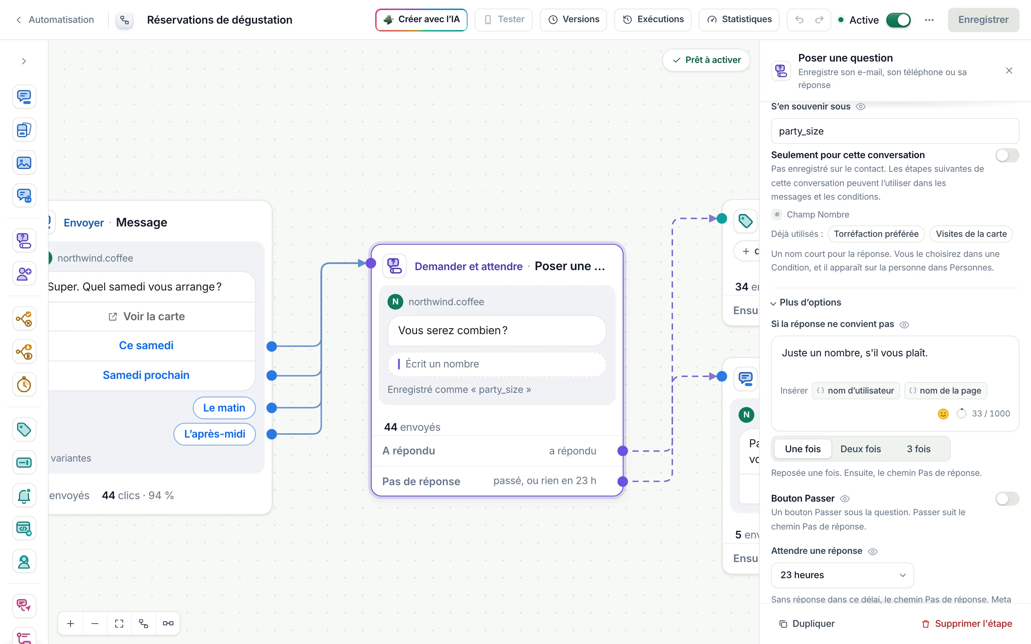This screenshot has width=1031, height=644.
Task: Open the Exécutions history
Action: click(x=653, y=20)
